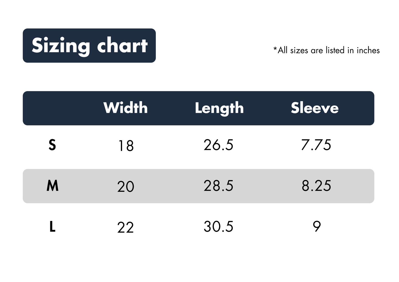Screen dimensions: 399x282
Task: Select the width value 18
Action: pyautogui.click(x=126, y=146)
